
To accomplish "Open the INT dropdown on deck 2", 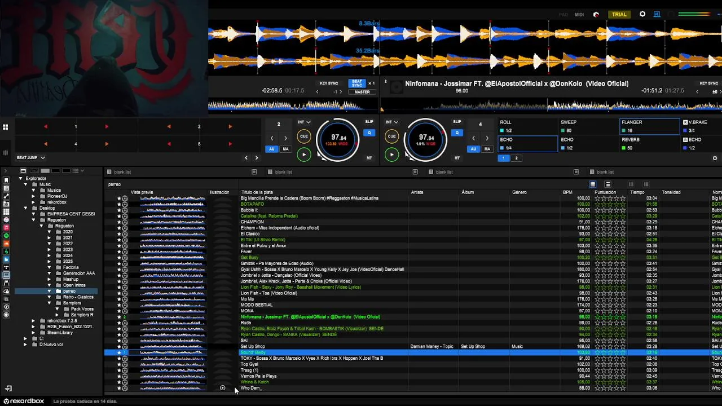I will coord(392,122).
